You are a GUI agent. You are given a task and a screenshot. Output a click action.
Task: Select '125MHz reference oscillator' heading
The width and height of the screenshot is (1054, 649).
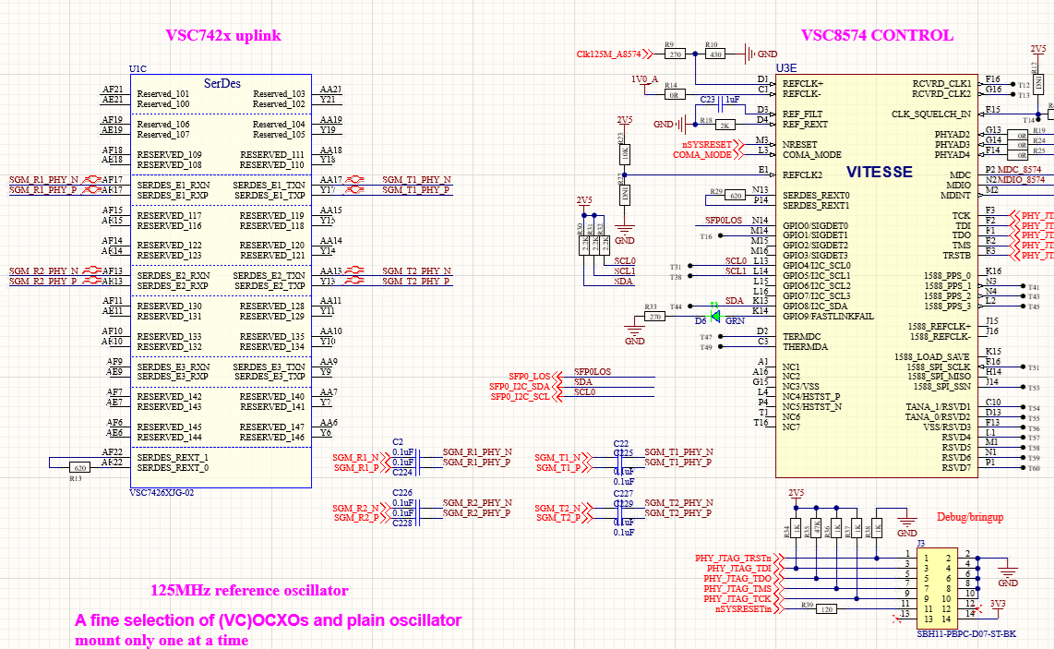click(x=249, y=591)
